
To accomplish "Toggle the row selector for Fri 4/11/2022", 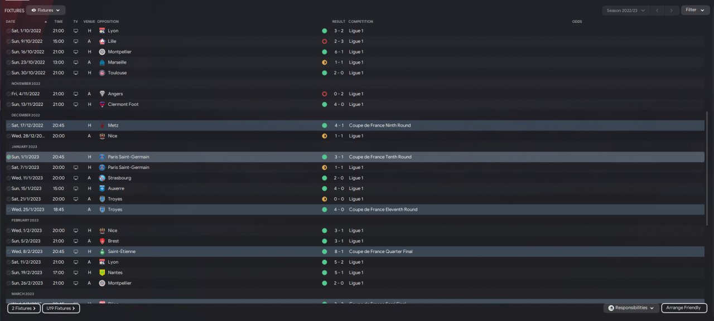I will point(8,94).
